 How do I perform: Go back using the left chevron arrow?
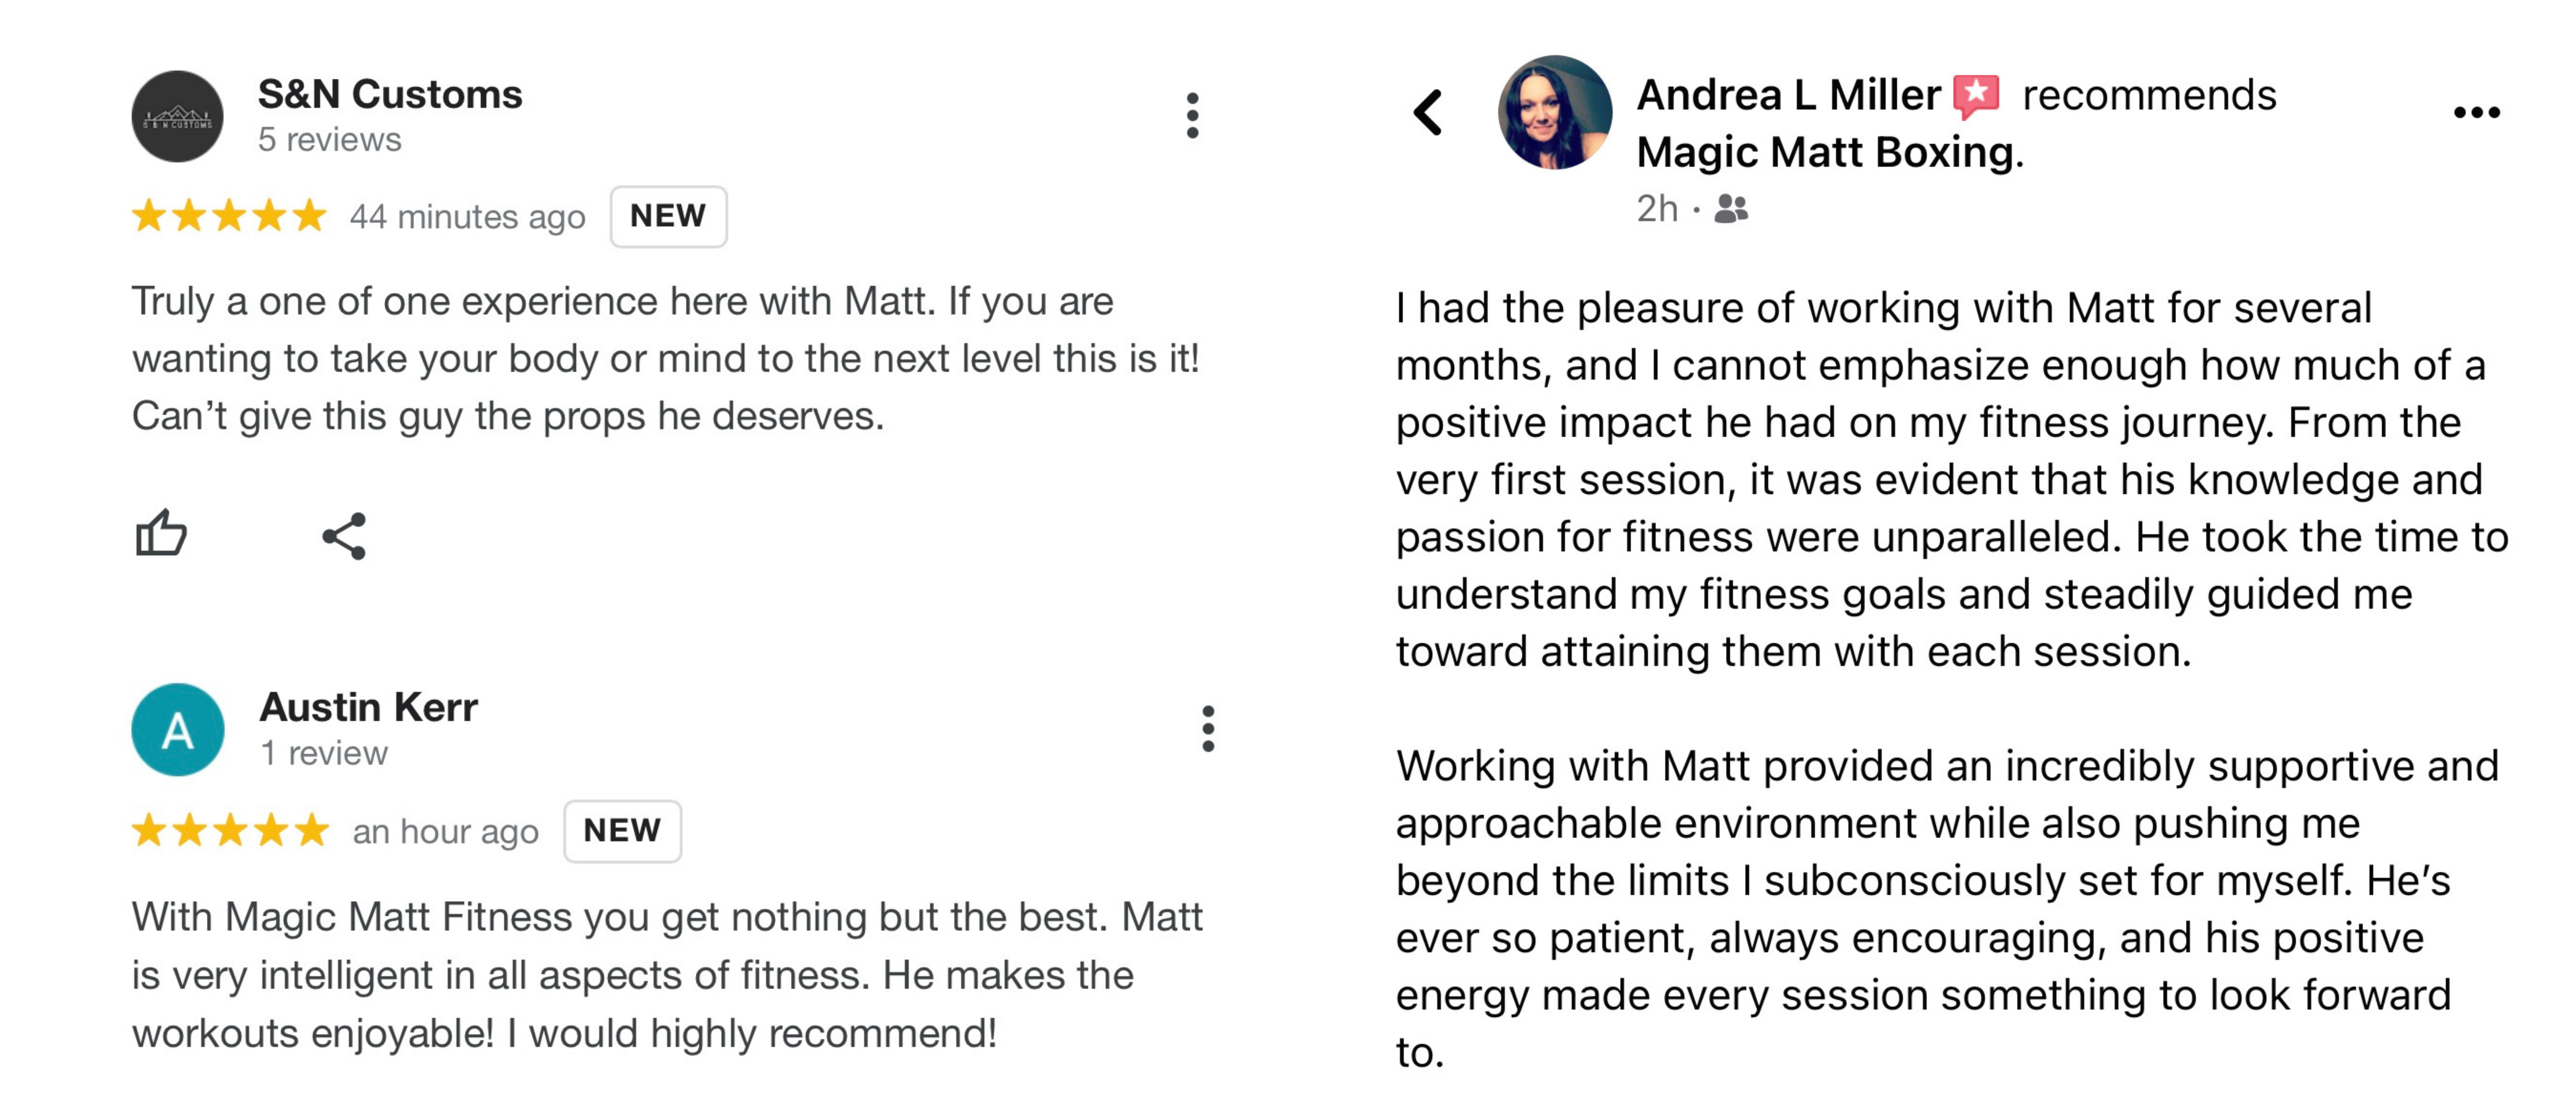1428,112
